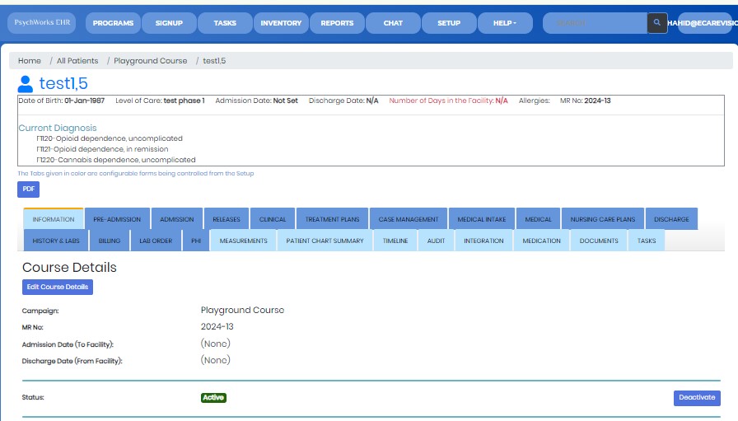738x421 pixels.
Task: Click Edit Course Details button
Action: (x=58, y=287)
